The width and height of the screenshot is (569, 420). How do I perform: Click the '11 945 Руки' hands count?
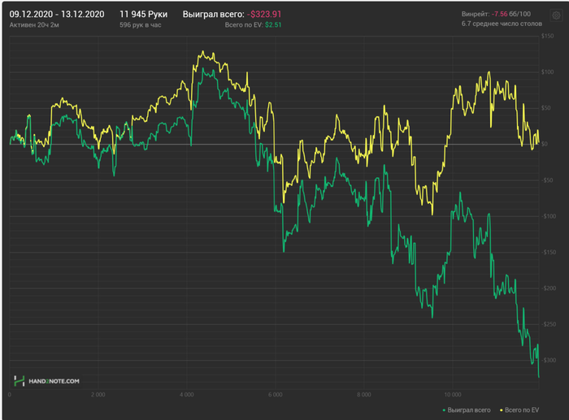(x=144, y=14)
